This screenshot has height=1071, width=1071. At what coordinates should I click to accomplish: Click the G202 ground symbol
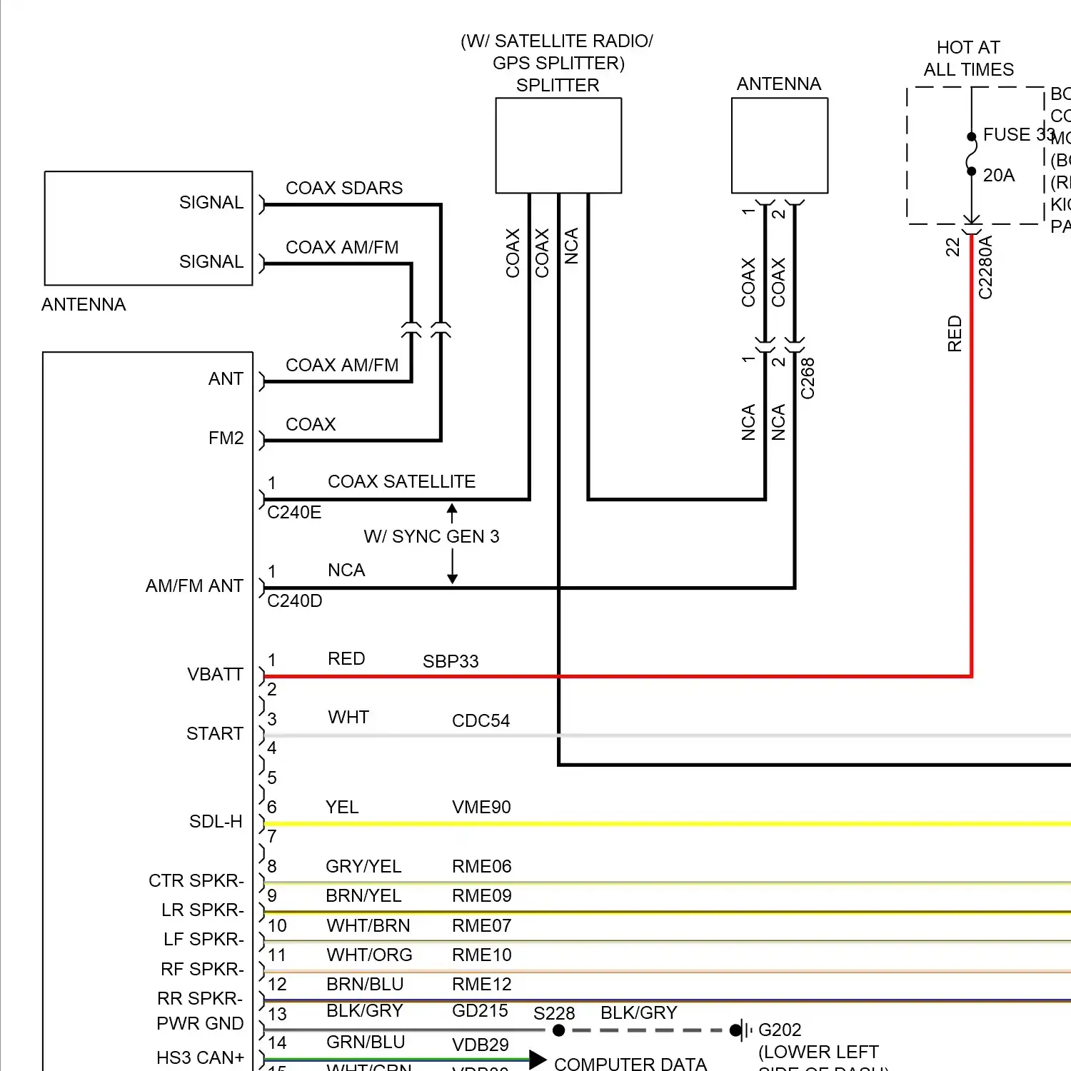tap(741, 1030)
